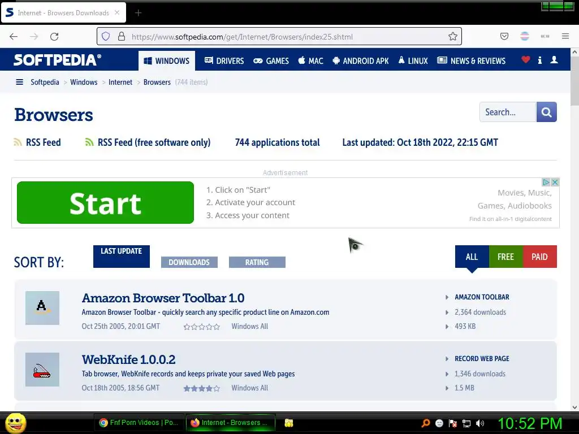This screenshot has width=579, height=434.
Task: Open the GAMES section
Action: click(271, 60)
